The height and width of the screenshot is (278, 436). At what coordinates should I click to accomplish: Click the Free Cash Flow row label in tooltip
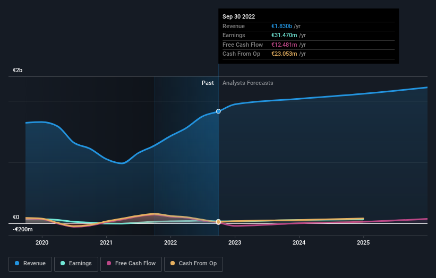pyautogui.click(x=243, y=45)
